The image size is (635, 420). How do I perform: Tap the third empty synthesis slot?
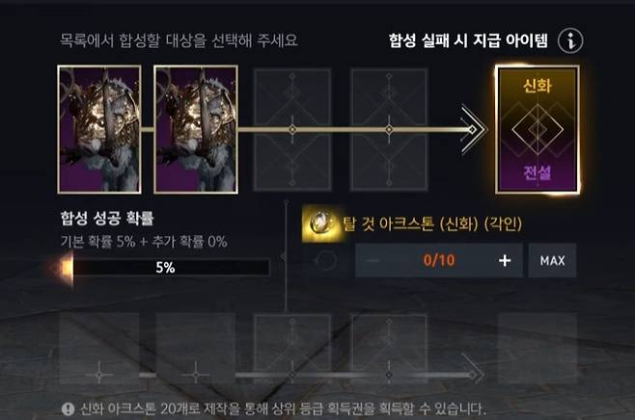click(292, 129)
